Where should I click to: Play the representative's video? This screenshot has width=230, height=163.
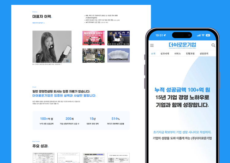(x=52, y=47)
